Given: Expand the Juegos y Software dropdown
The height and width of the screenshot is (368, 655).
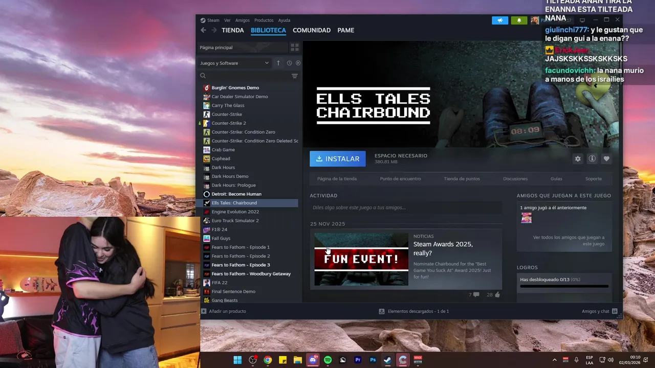Looking at the screenshot, I should pos(234,63).
